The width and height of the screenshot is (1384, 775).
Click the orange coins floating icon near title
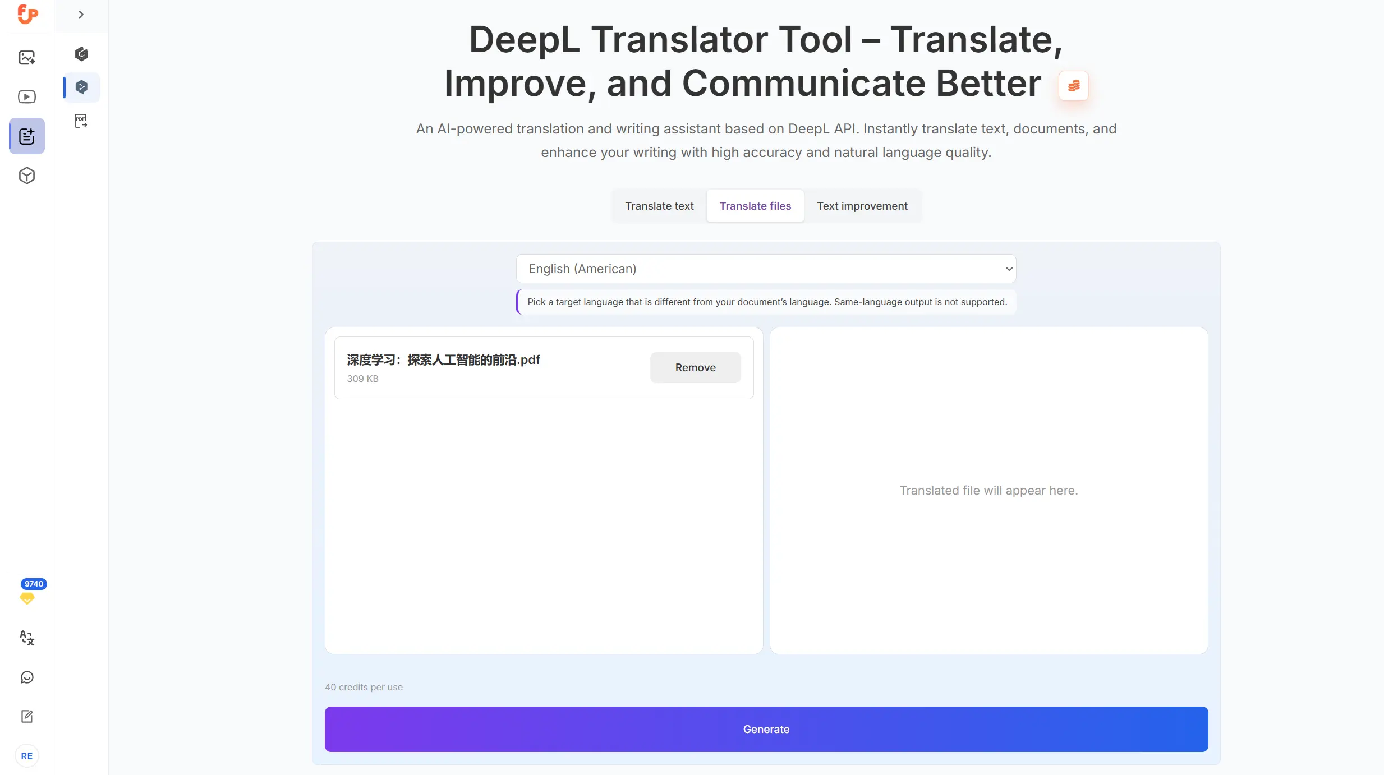(1073, 85)
